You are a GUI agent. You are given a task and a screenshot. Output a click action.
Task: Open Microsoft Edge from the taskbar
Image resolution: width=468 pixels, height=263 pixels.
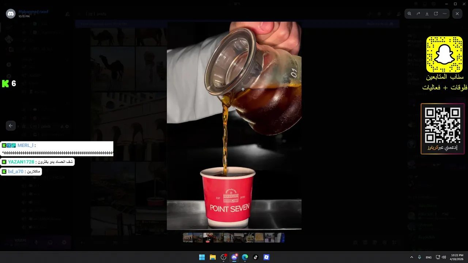coord(245,257)
